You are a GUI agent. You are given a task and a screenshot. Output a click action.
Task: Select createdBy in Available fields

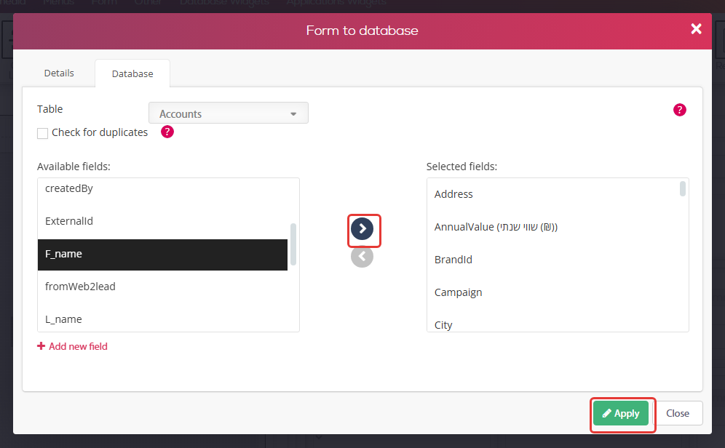[163, 188]
